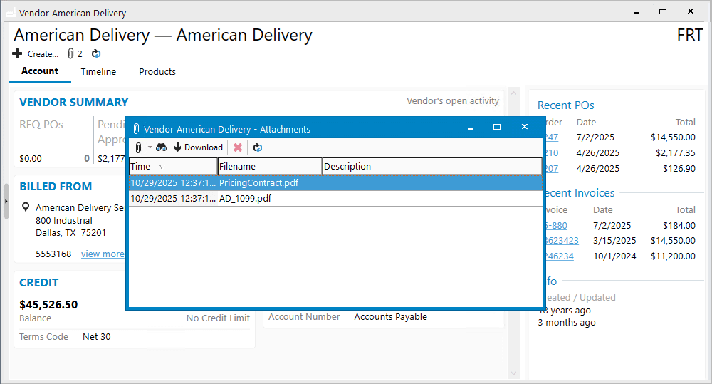Open vendor attachments paperclip showing 2
This screenshot has height=384, width=712.
point(75,54)
